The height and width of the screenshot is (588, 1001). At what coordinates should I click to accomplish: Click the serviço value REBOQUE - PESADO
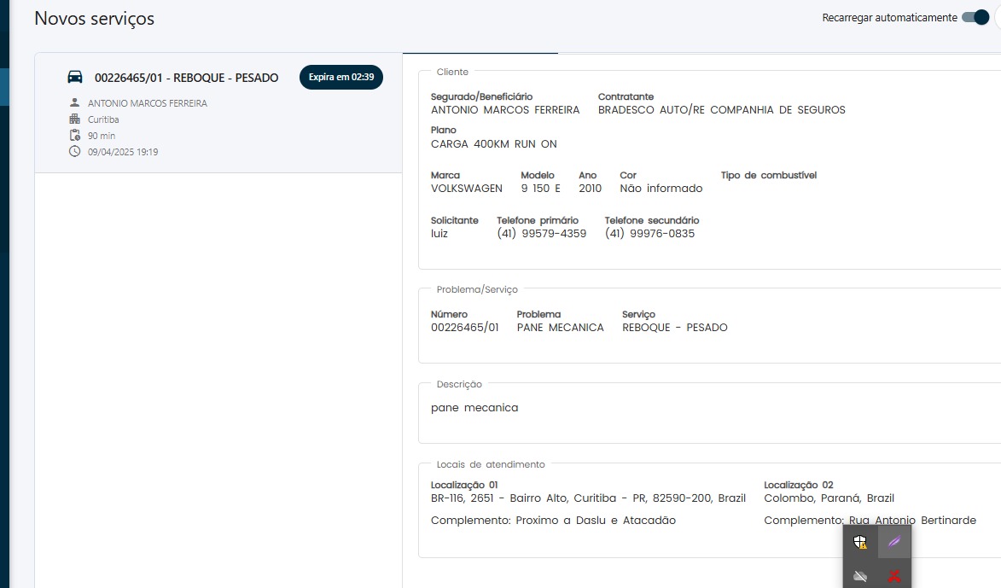(x=675, y=328)
